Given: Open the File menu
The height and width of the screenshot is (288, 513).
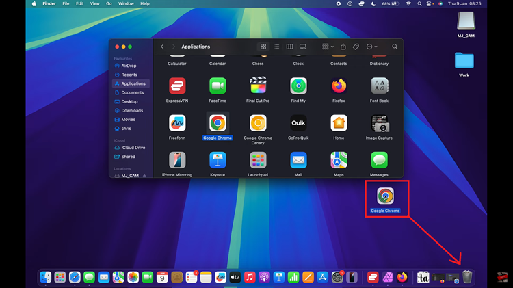Looking at the screenshot, I should point(66,3).
